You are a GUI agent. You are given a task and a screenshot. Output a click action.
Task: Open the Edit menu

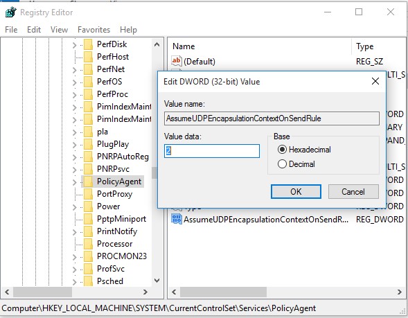(x=34, y=30)
